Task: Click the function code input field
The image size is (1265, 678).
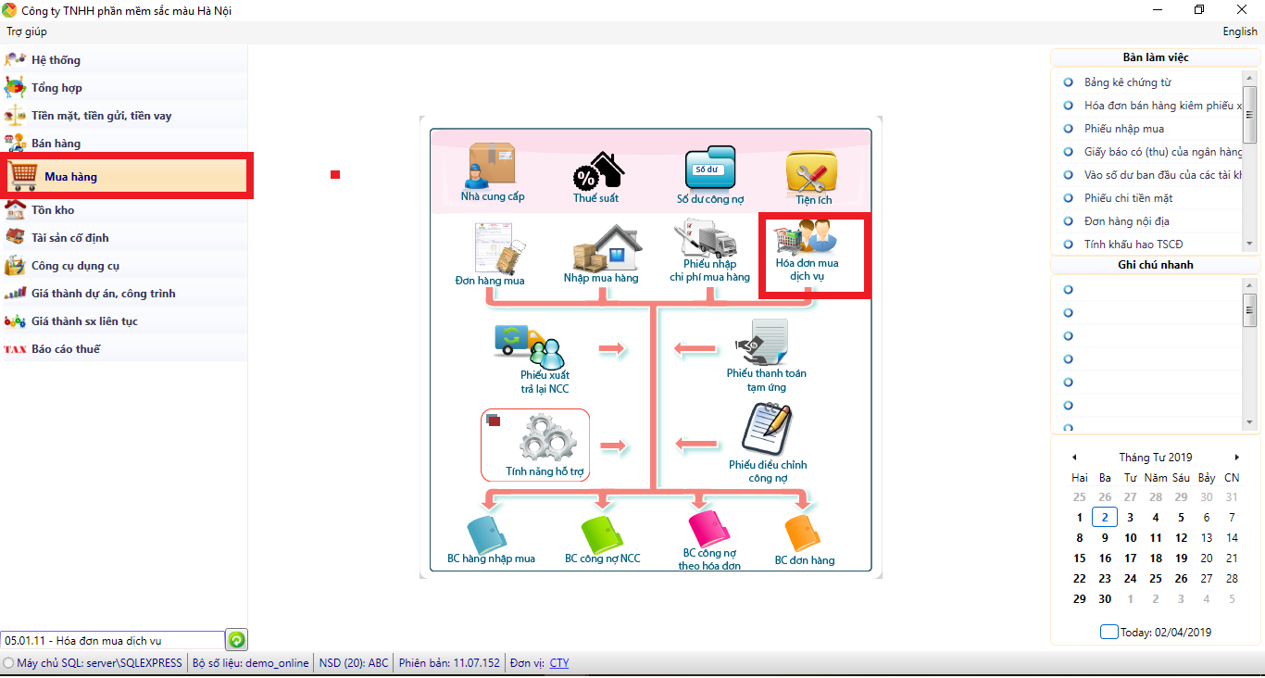Action: point(111,640)
